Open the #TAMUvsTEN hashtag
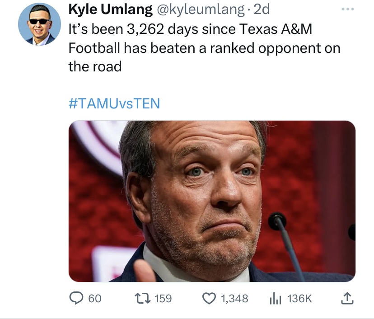This screenshot has height=319, width=374. coord(114,103)
